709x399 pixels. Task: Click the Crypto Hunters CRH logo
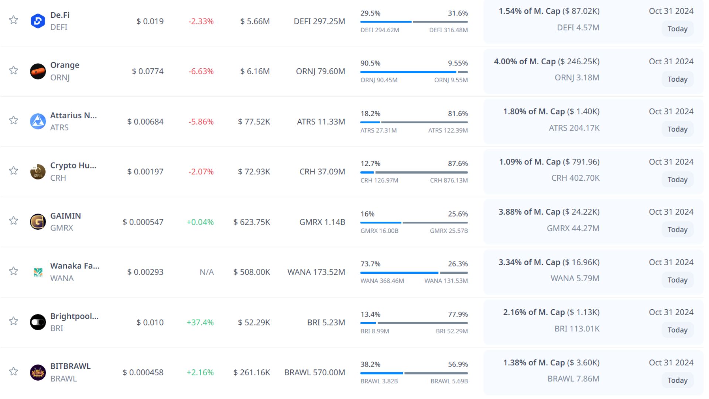click(x=38, y=172)
